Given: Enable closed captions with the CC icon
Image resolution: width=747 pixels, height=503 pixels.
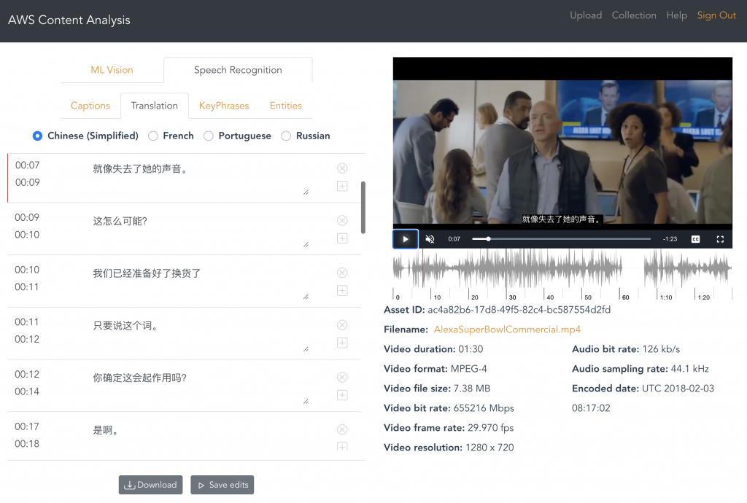Looking at the screenshot, I should click(x=695, y=238).
